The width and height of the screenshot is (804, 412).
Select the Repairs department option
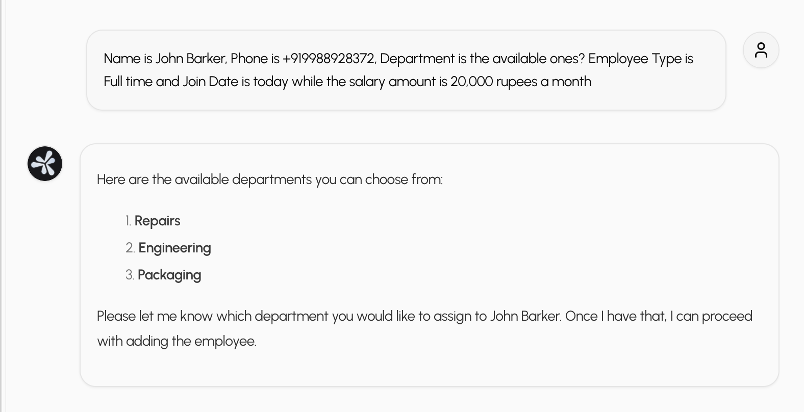click(157, 221)
